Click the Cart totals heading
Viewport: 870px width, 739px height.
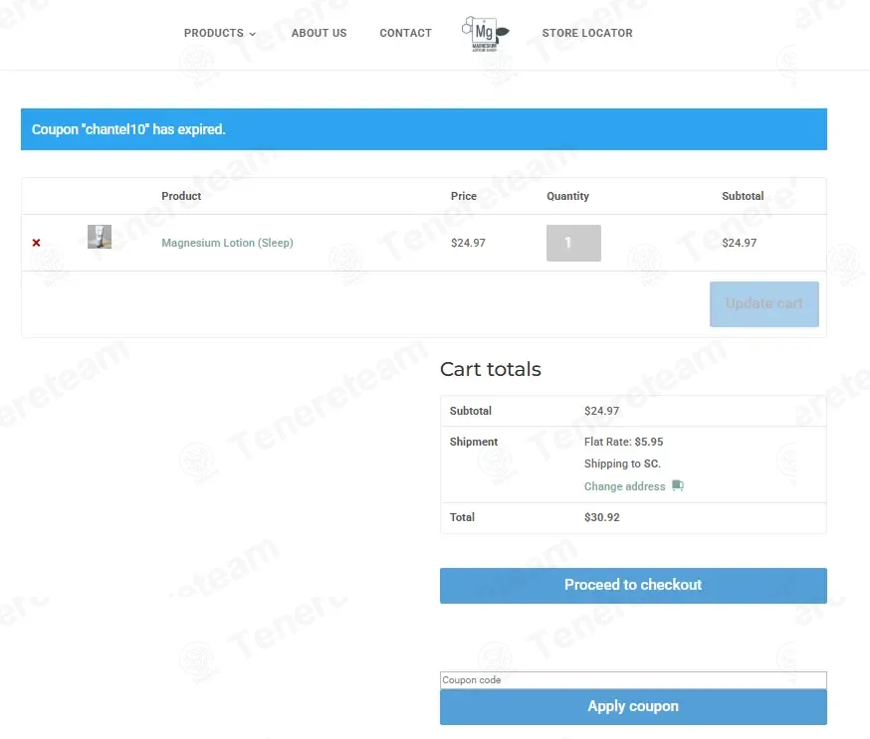(x=491, y=369)
